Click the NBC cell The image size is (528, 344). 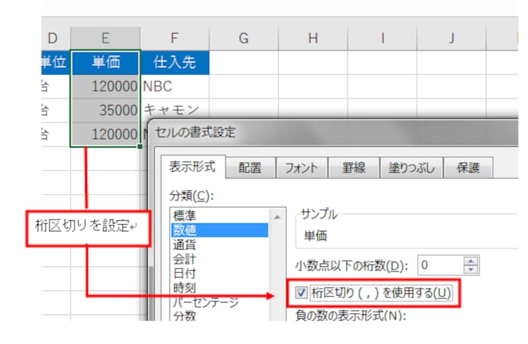coord(175,86)
